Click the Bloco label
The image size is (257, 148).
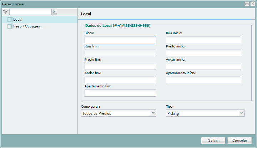[x=89, y=33]
